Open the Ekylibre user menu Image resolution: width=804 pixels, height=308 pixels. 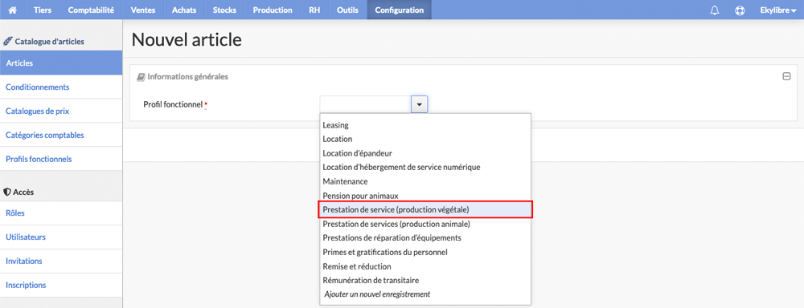click(x=777, y=10)
